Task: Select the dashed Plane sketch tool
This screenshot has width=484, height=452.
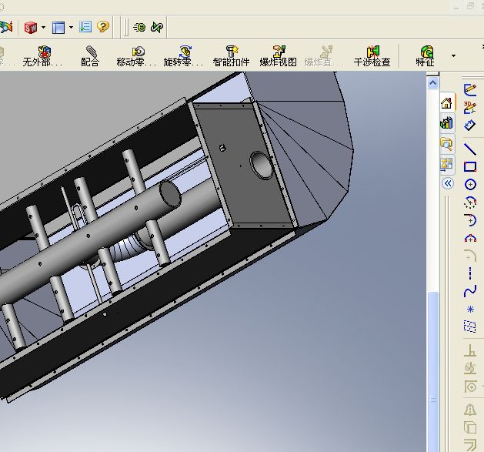Action: coord(470,326)
